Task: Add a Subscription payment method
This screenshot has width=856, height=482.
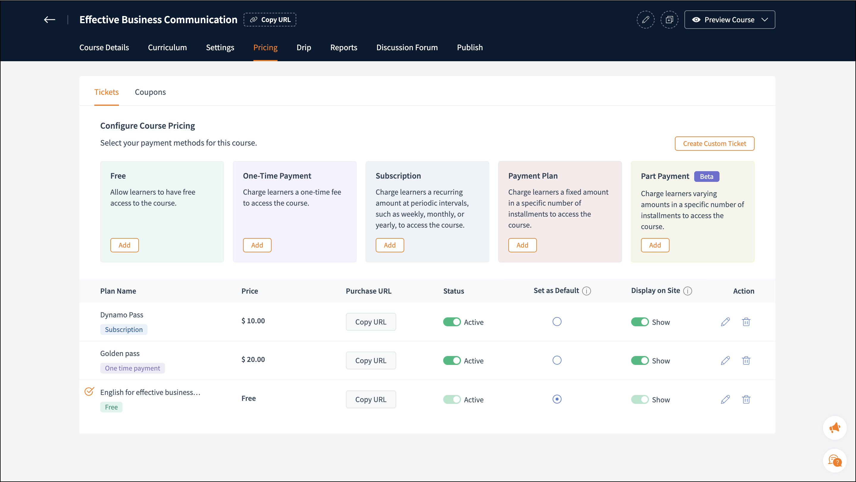Action: [389, 245]
